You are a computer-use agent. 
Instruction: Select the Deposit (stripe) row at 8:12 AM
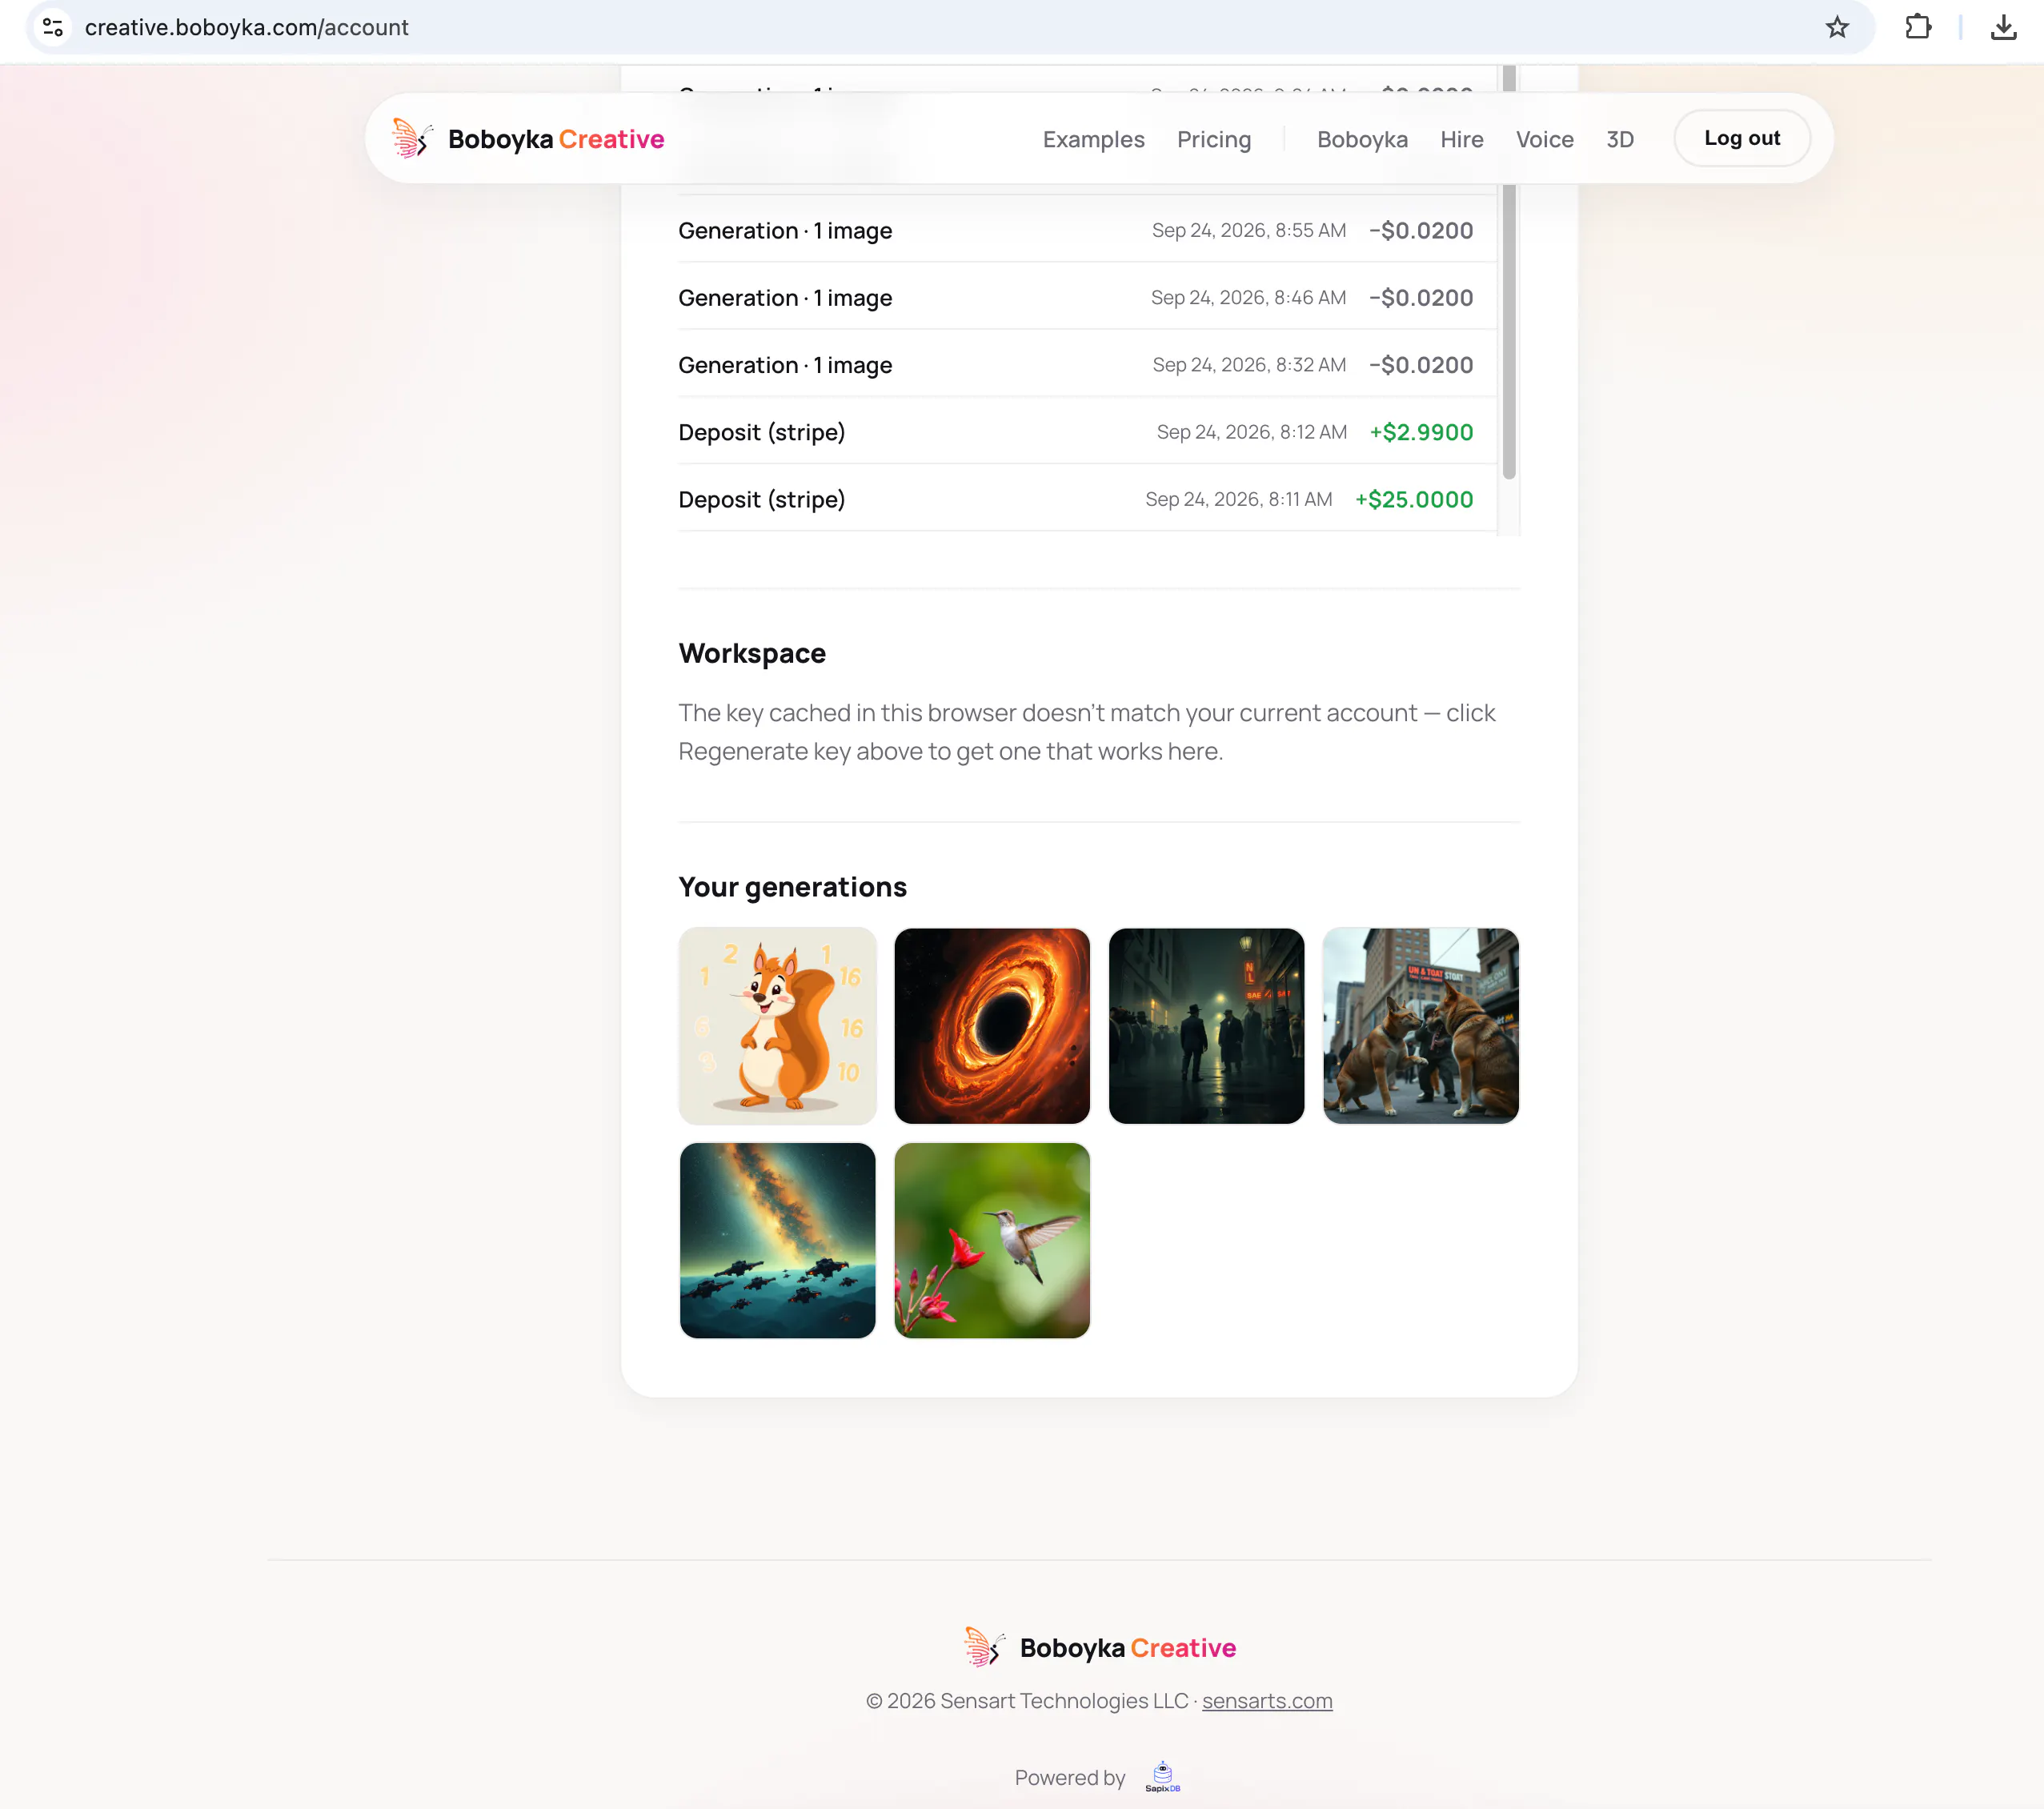[1087, 431]
